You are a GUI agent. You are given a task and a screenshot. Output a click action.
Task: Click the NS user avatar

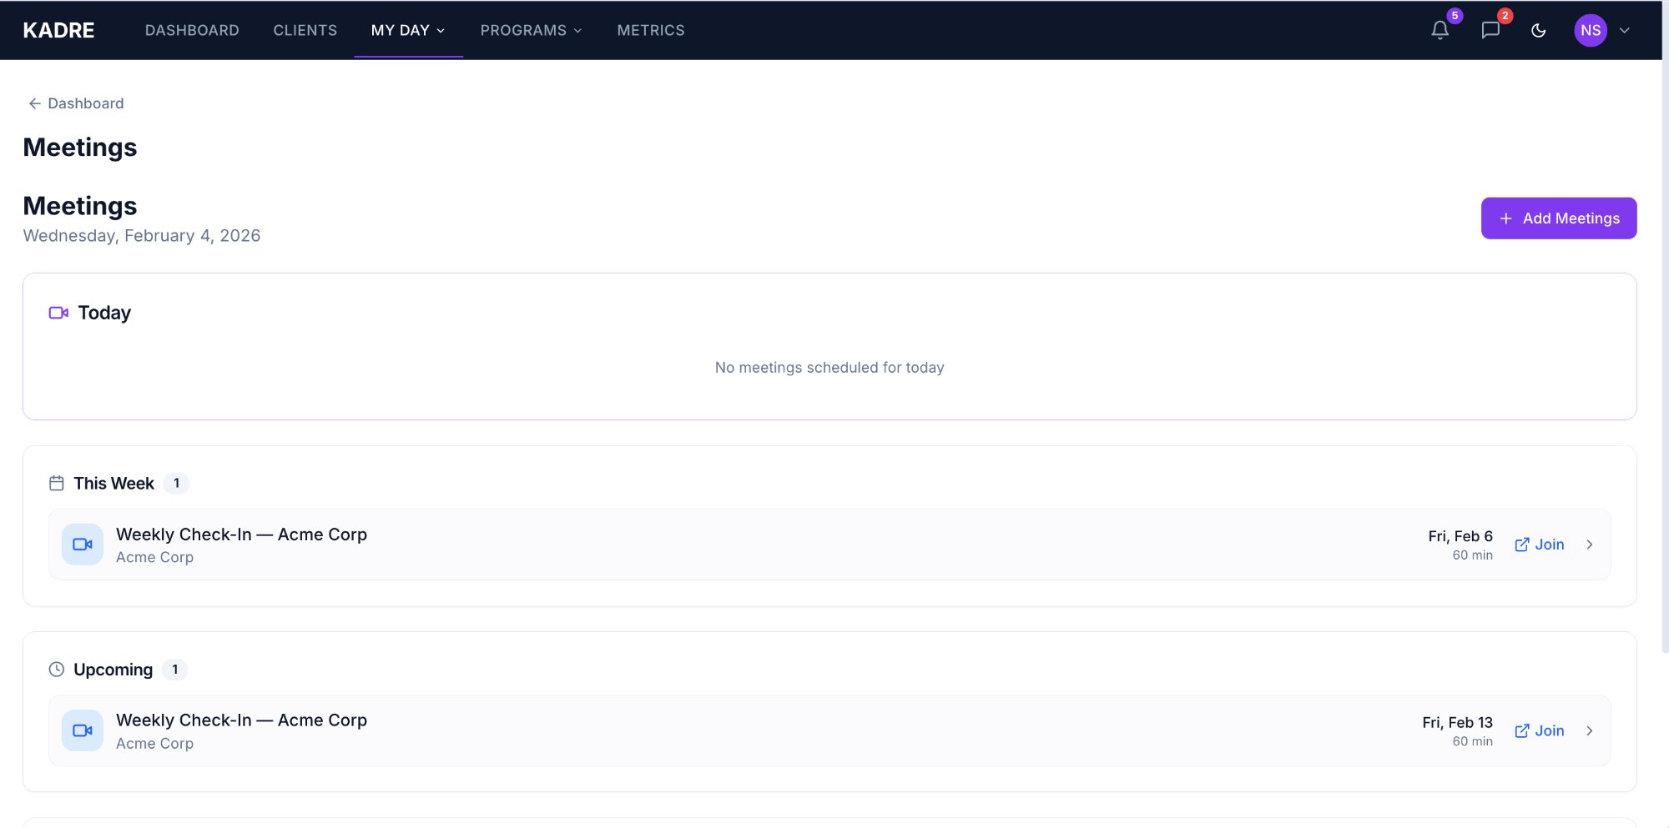[x=1590, y=31]
